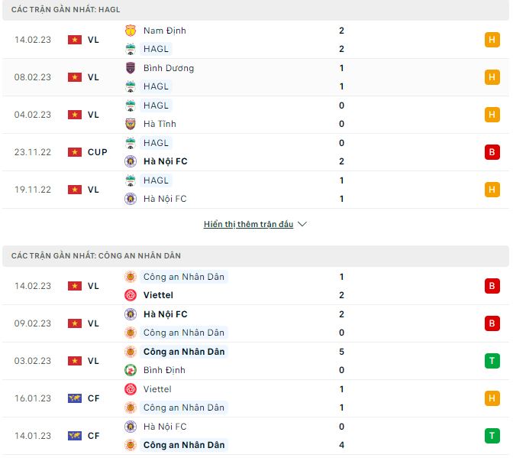Click the 08.02.23 match date
Image resolution: width=513 pixels, height=458 pixels.
pos(33,77)
